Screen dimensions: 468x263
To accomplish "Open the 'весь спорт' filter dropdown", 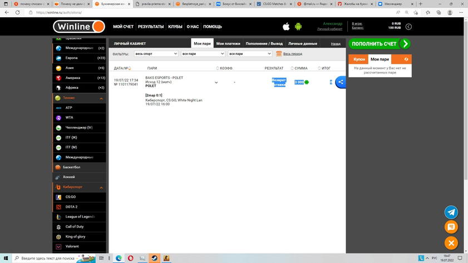I will point(156,54).
